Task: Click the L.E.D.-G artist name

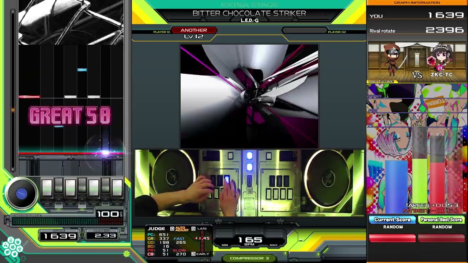Action: (250, 20)
